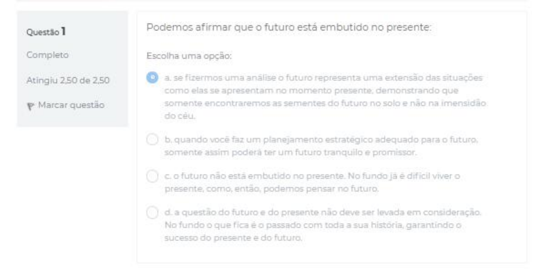This screenshot has height=271, width=534.
Task: Click 'sucesso do presente e do futuro.' line
Action: click(233, 238)
